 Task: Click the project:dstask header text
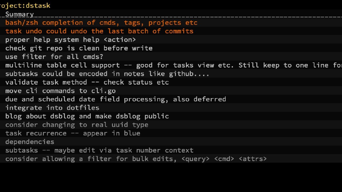point(25,6)
